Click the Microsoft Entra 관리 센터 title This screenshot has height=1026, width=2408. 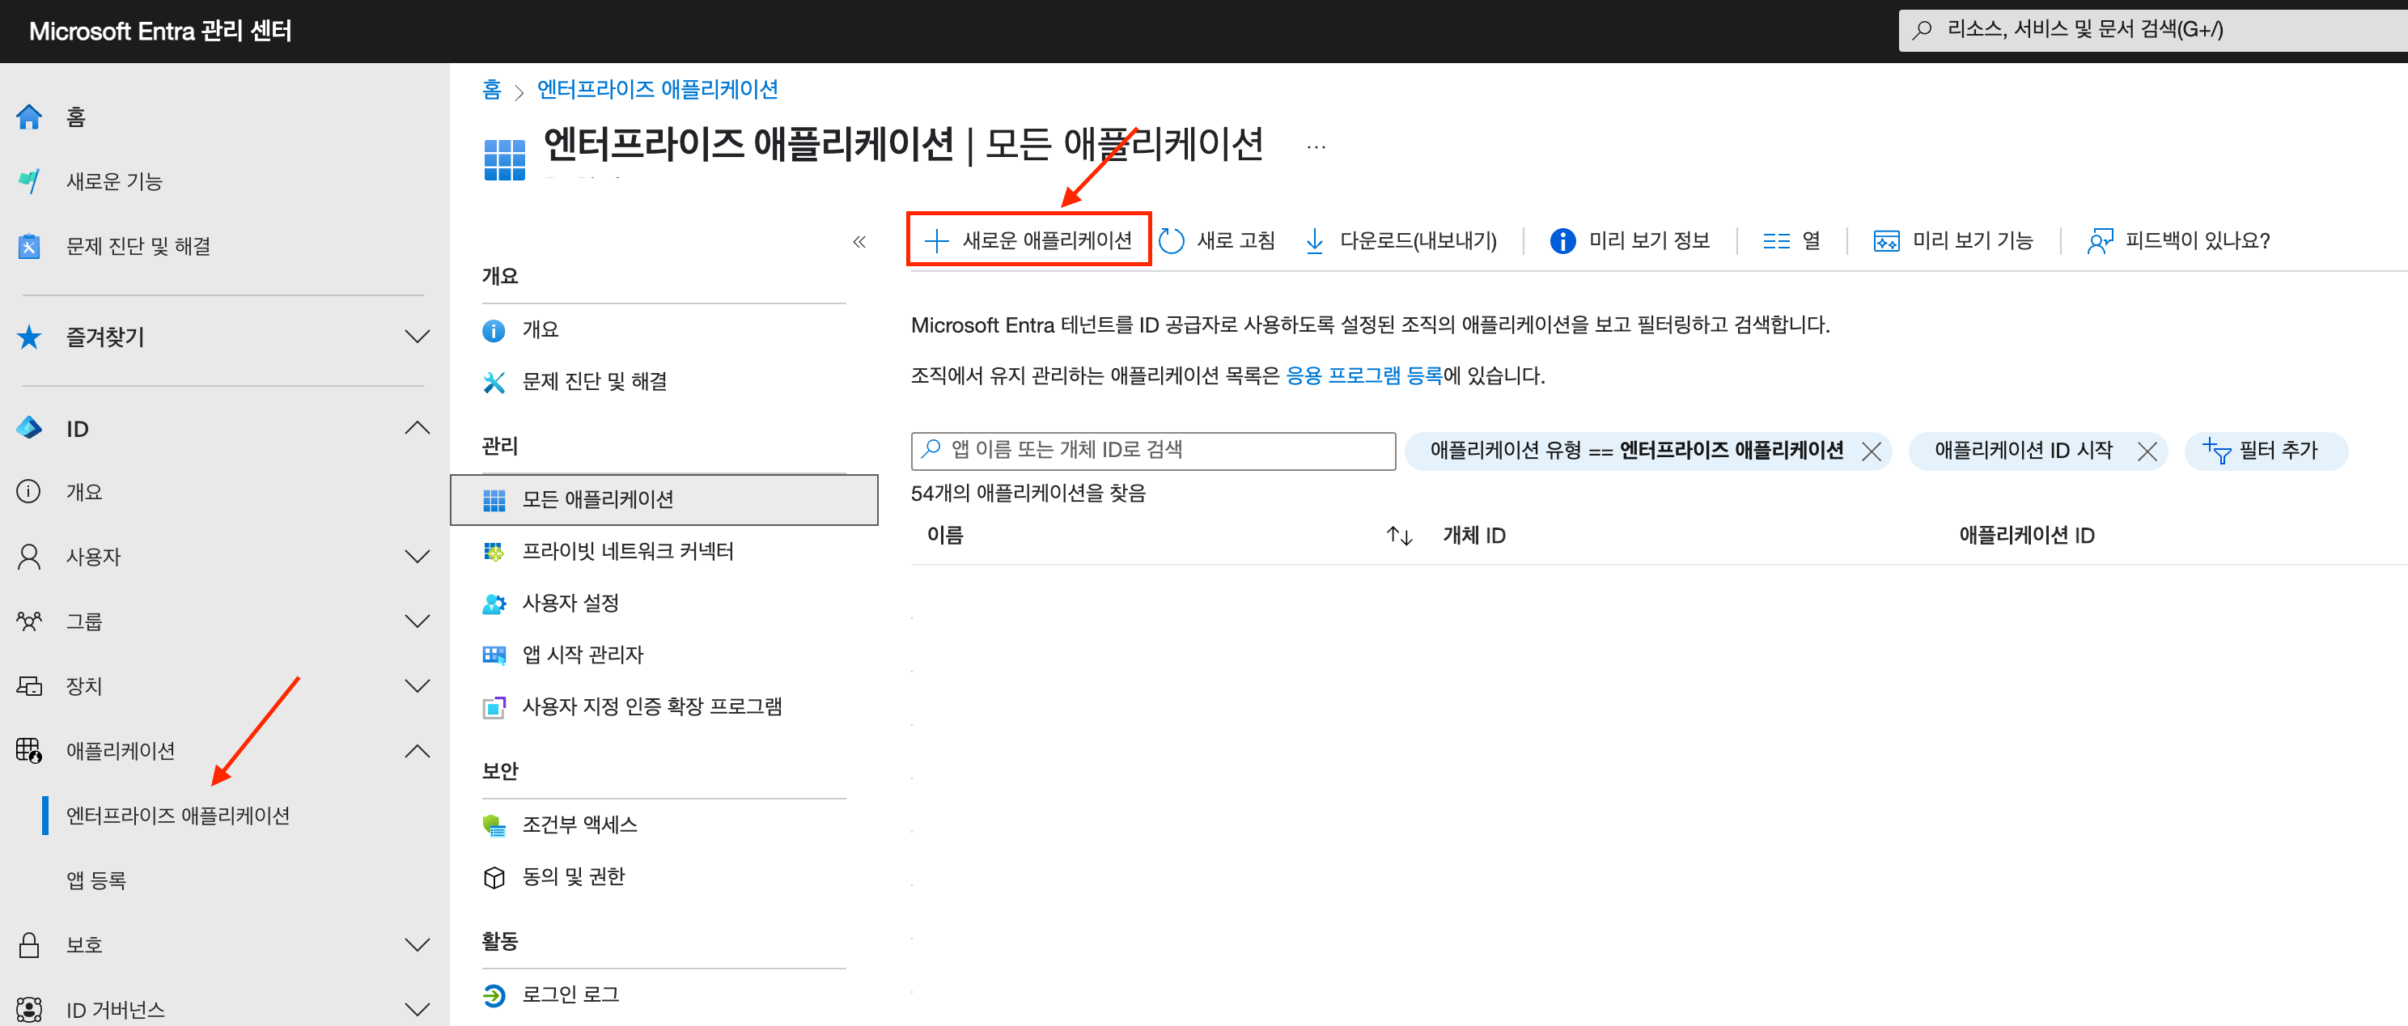click(x=160, y=32)
